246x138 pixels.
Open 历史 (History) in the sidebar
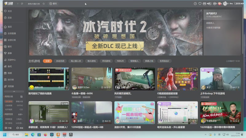(8, 18)
